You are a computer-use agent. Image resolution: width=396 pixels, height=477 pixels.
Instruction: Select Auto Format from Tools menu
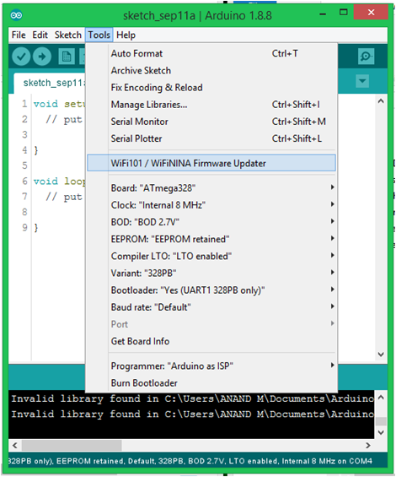[x=211, y=53]
